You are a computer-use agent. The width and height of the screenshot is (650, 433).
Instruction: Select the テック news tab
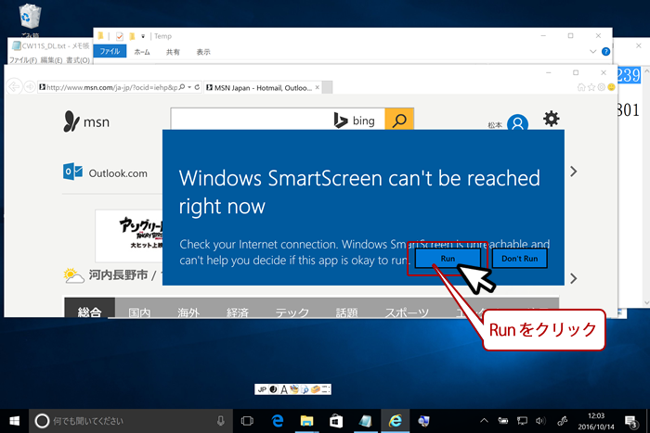point(292,312)
